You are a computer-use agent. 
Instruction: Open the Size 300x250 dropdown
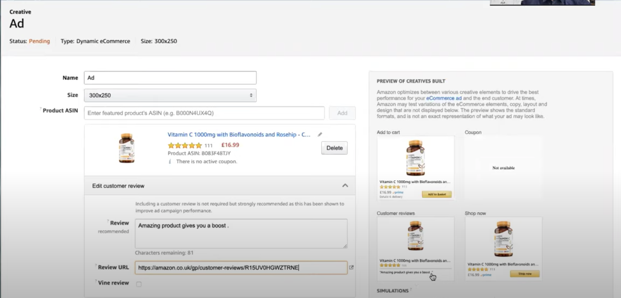tap(170, 95)
